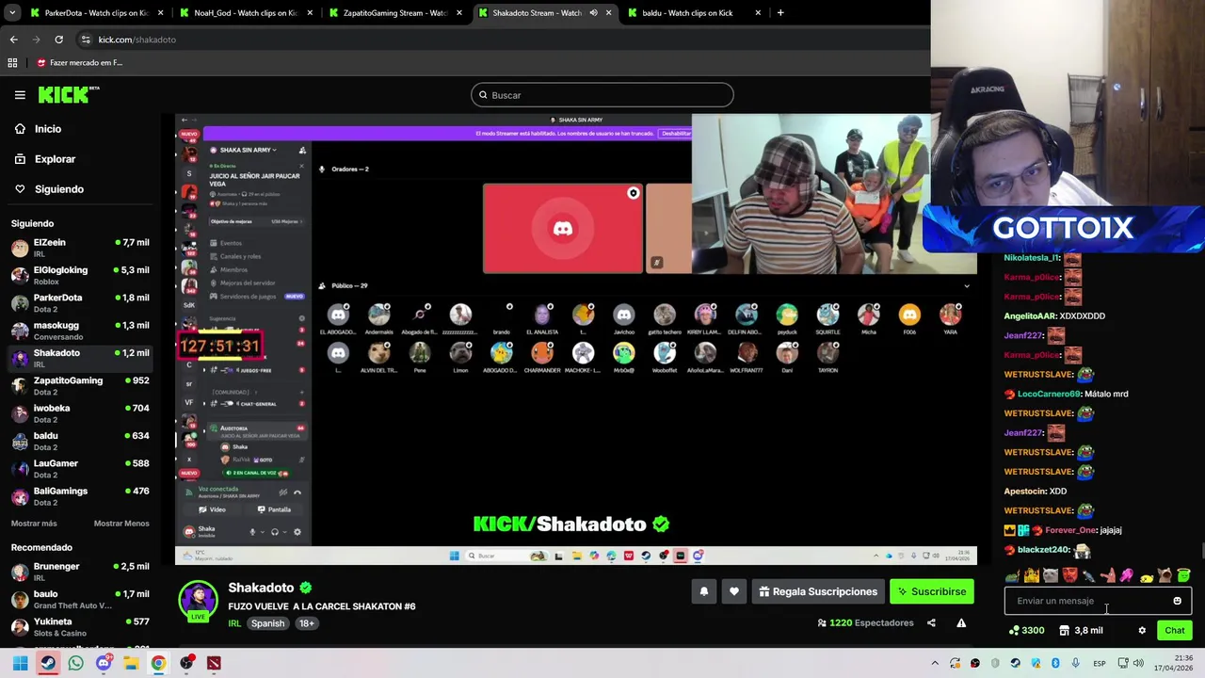The width and height of the screenshot is (1205, 678).
Task: Open recommended channel Yukineta
Action: [x=80, y=626]
